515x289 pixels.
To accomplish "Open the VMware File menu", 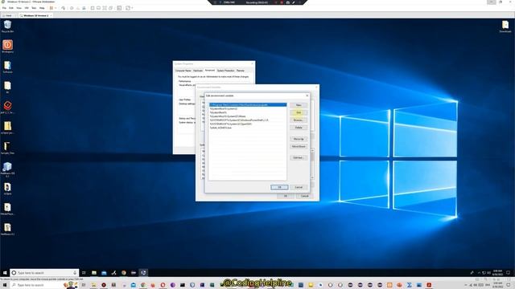I will [x=4, y=8].
